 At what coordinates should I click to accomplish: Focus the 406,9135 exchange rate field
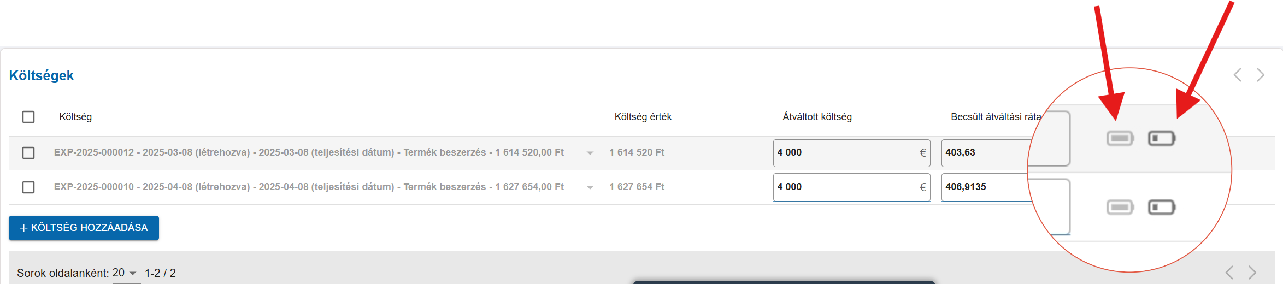[986, 187]
